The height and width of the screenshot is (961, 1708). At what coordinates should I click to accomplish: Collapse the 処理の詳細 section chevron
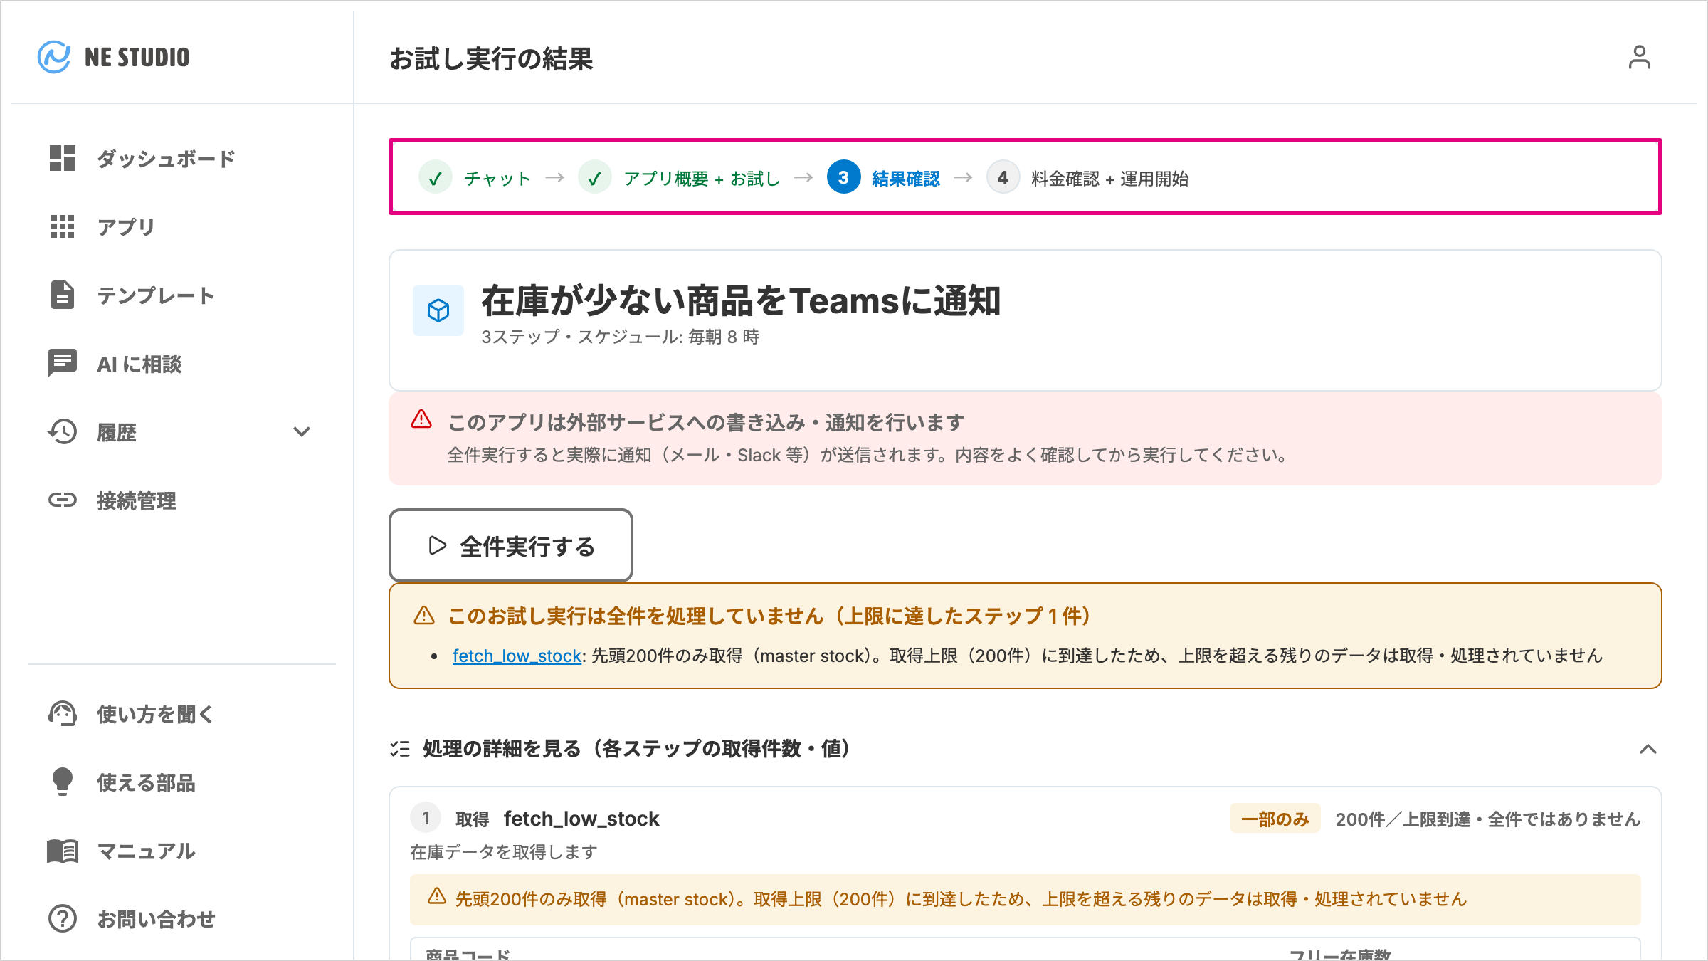tap(1648, 749)
